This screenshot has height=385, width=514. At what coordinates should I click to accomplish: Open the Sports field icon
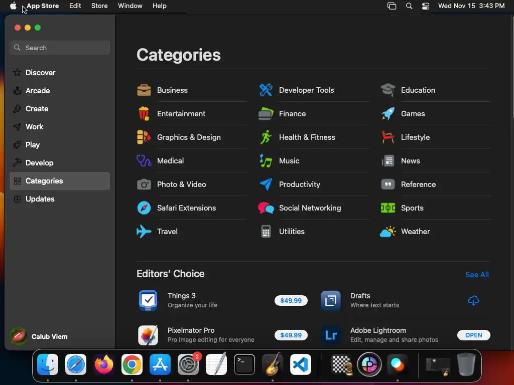coord(388,208)
